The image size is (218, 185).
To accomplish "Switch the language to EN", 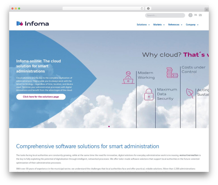I will (x=200, y=15).
